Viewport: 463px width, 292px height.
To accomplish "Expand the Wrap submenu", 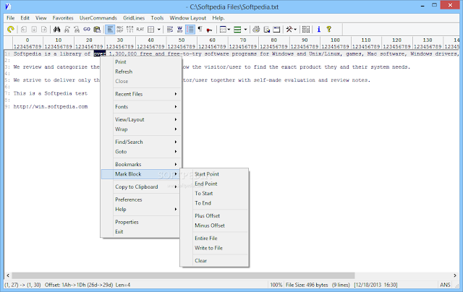I will coord(140,129).
